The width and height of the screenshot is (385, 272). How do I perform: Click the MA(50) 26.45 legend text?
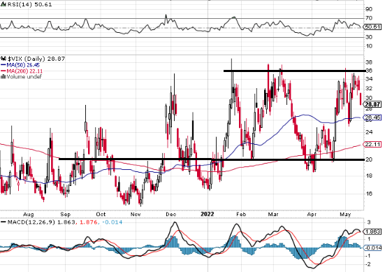(x=23, y=65)
